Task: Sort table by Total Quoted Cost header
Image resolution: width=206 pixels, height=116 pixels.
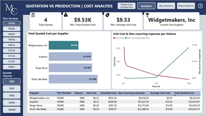Action: tap(184, 93)
